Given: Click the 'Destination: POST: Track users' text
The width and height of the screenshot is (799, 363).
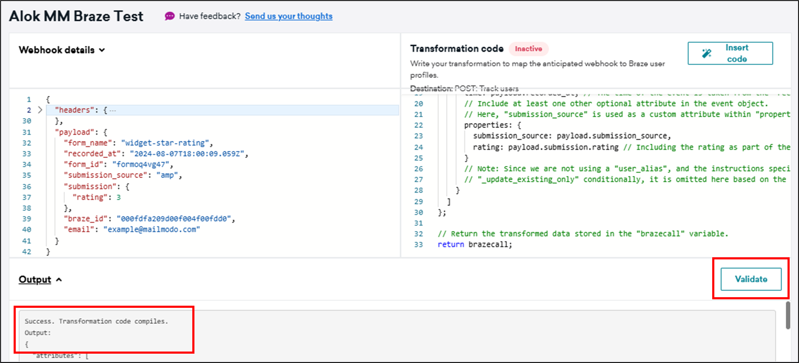Looking at the screenshot, I should (x=464, y=88).
